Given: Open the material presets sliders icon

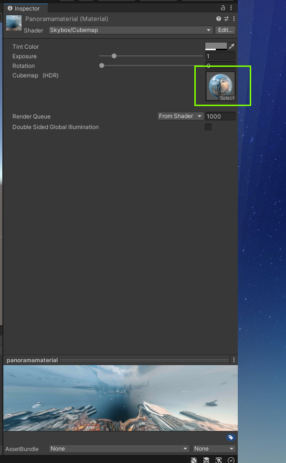Looking at the screenshot, I should tap(226, 19).
